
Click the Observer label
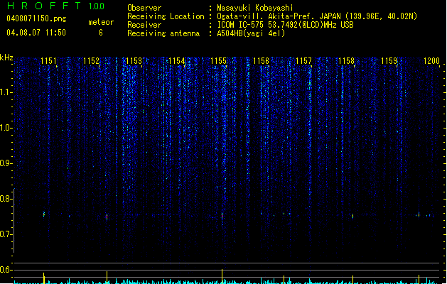pos(144,8)
